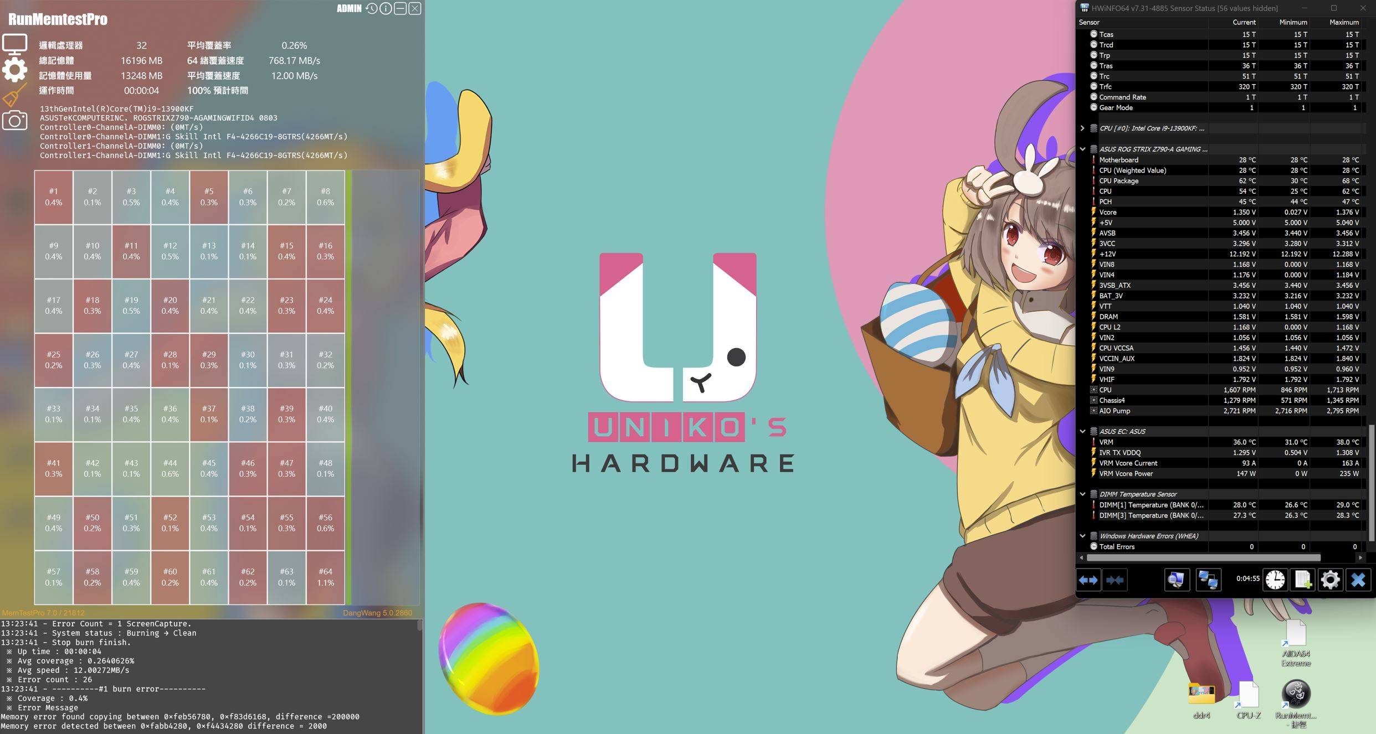Toggle HWiNFO log file icon
1376x734 pixels.
coord(1302,580)
